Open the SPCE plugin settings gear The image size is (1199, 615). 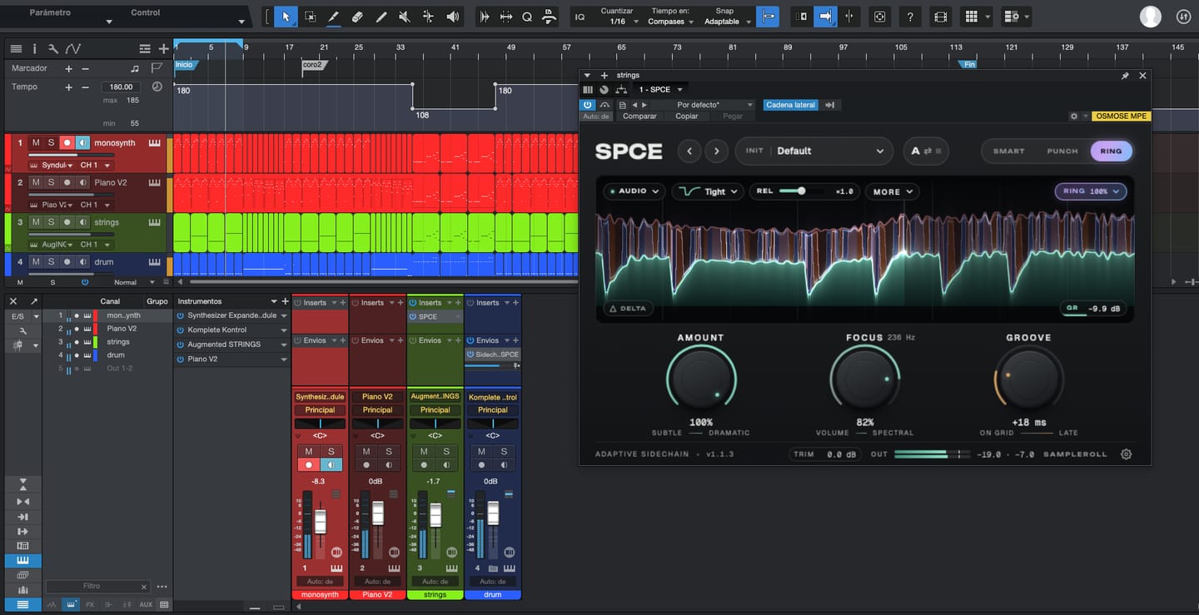tap(1127, 454)
